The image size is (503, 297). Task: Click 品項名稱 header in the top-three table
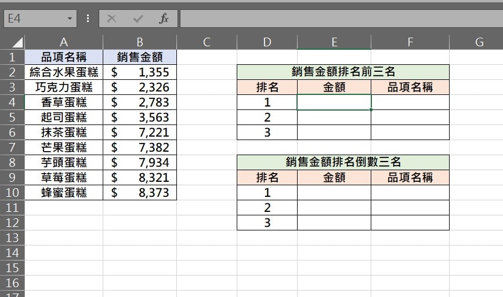coord(410,87)
